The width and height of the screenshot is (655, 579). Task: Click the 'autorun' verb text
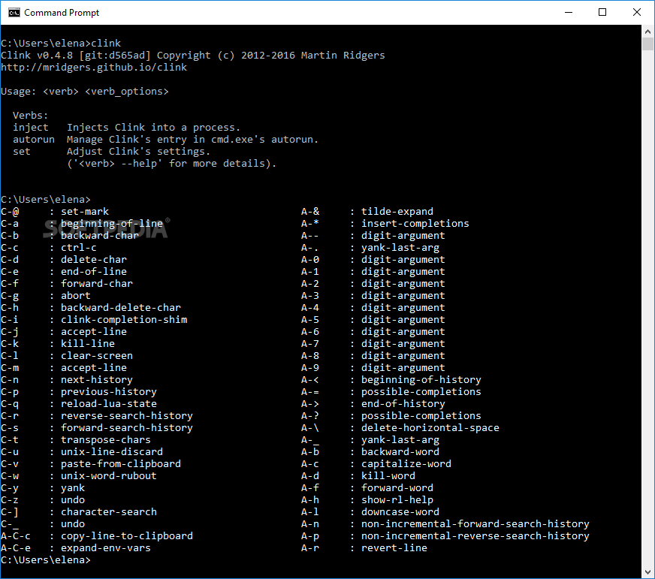[33, 140]
